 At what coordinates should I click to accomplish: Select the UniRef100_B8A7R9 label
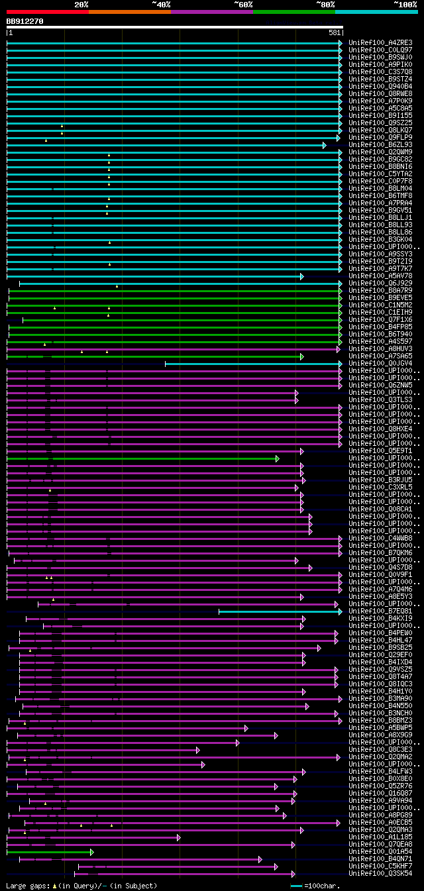pyautogui.click(x=380, y=290)
